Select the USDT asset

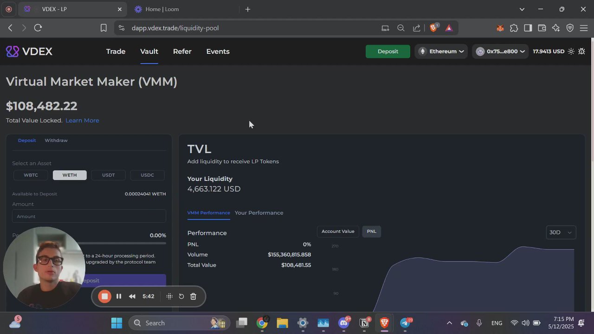(108, 175)
